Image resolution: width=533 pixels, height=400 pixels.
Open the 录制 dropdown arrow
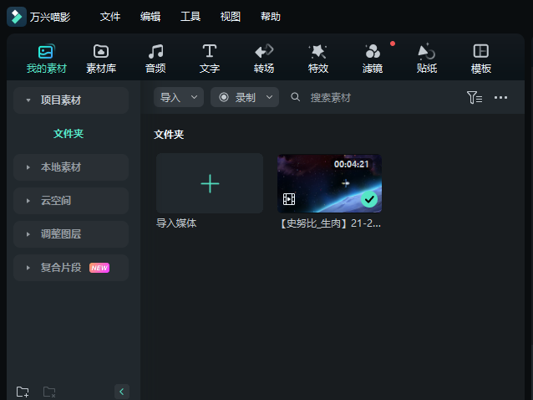pos(269,97)
